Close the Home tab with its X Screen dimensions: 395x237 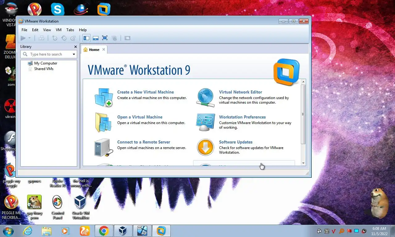point(104,49)
